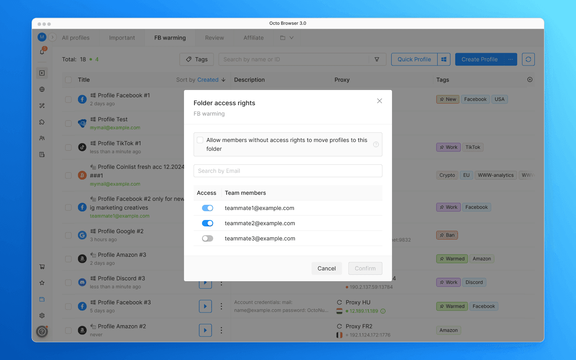The image size is (576, 360).
Task: Open the blue card icon in the sidebar
Action: [x=42, y=299]
